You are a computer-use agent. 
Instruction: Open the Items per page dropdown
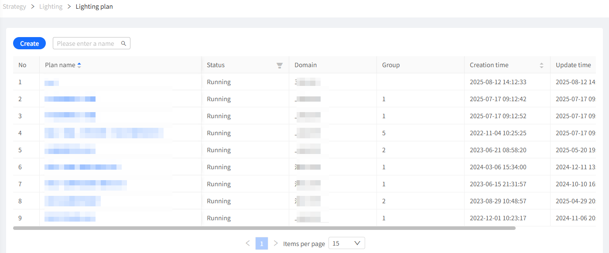pos(346,243)
